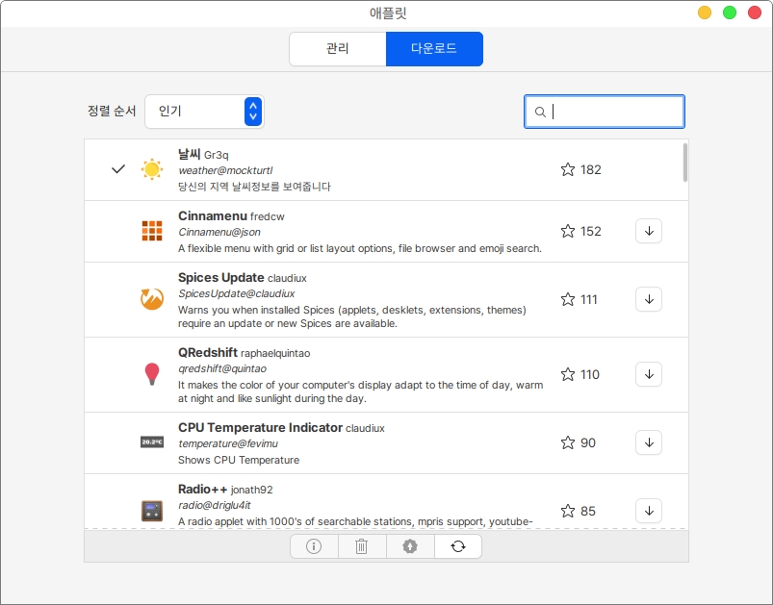Install the QRedshift applet
This screenshot has width=773, height=605.
pos(648,374)
